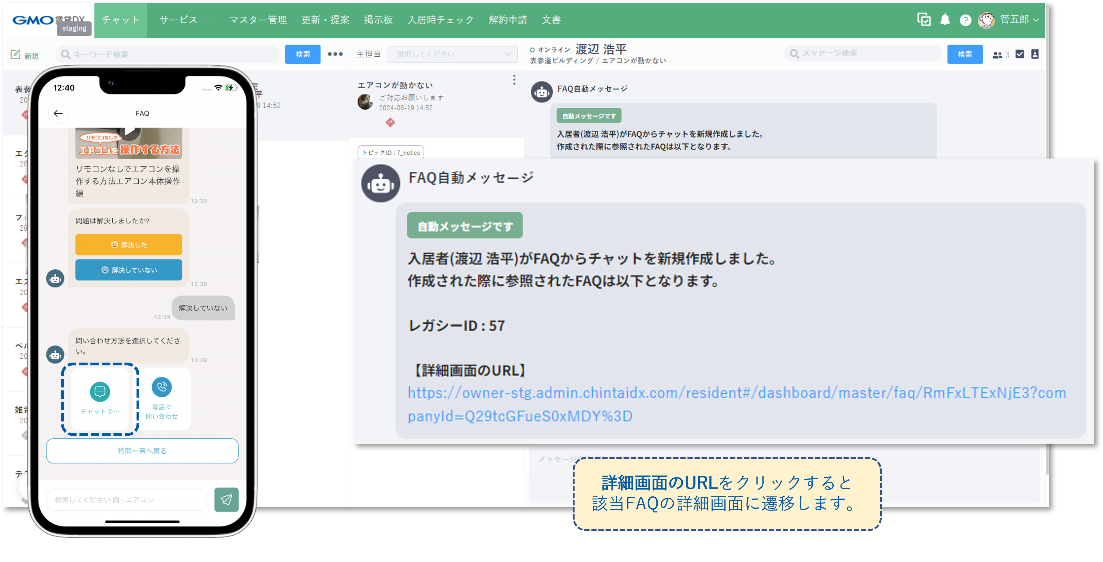The height and width of the screenshot is (562, 1103).
Task: Click the notification bell icon
Action: pyautogui.click(x=945, y=20)
